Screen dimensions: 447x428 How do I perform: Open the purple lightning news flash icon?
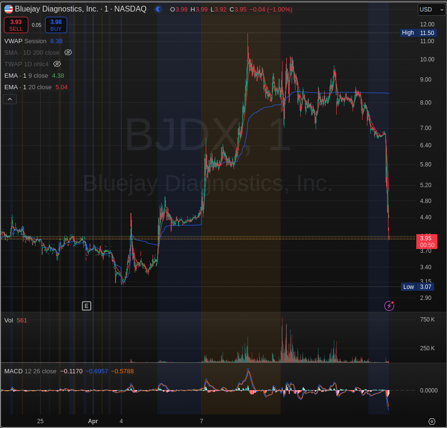(389, 306)
